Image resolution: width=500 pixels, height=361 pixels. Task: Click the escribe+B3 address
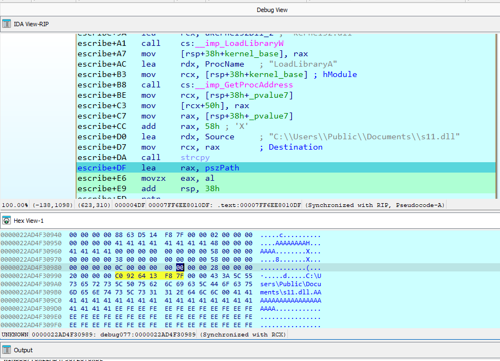point(102,74)
